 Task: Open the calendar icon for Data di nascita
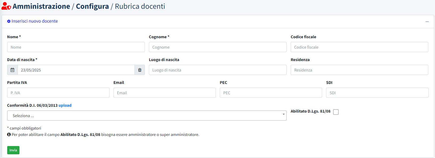tap(12, 70)
